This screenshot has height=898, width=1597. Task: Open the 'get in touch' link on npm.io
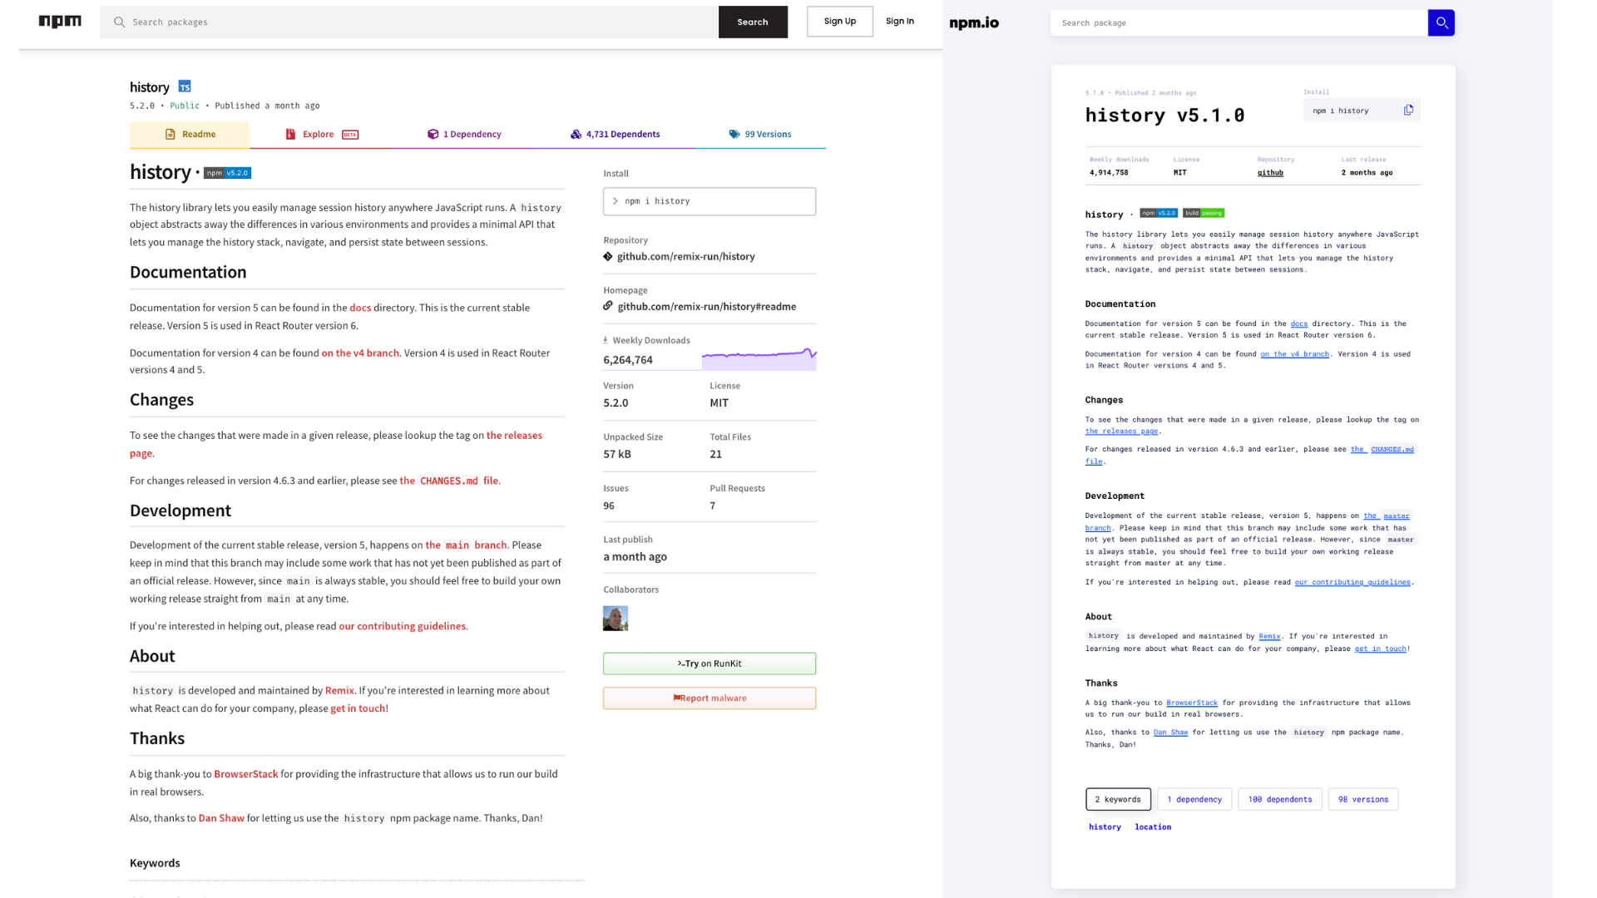(1380, 649)
